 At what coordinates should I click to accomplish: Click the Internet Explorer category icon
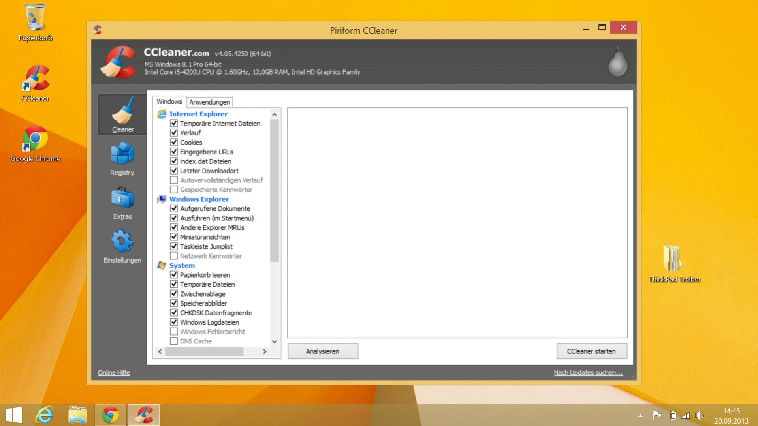tap(162, 114)
